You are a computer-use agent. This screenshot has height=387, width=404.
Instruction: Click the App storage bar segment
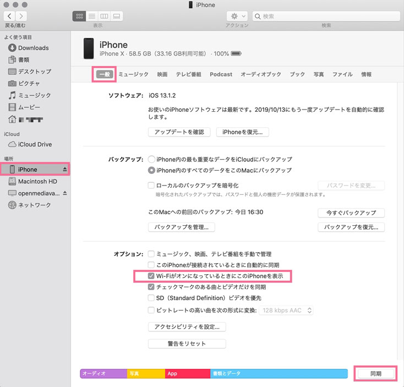[x=188, y=373]
